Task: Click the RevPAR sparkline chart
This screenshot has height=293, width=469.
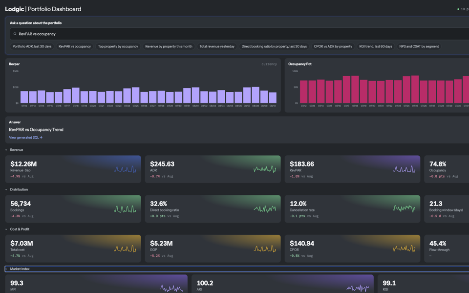Action: coord(405,169)
